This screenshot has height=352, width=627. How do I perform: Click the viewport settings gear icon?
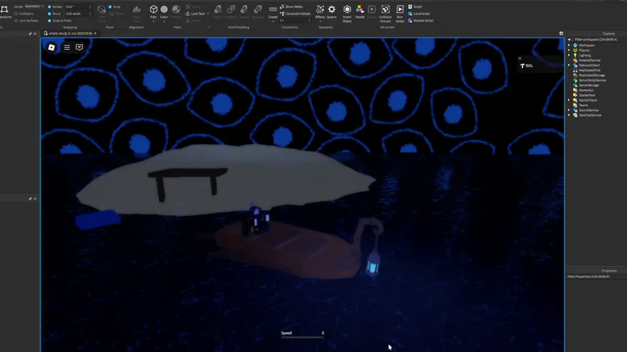[561, 33]
